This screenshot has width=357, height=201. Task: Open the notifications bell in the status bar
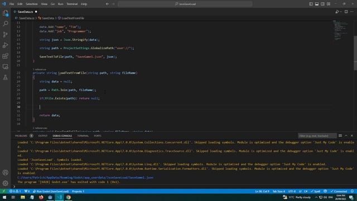pyautogui.click(x=352, y=191)
